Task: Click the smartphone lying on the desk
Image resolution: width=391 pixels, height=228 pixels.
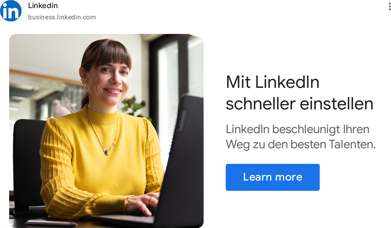Action: pos(51,223)
